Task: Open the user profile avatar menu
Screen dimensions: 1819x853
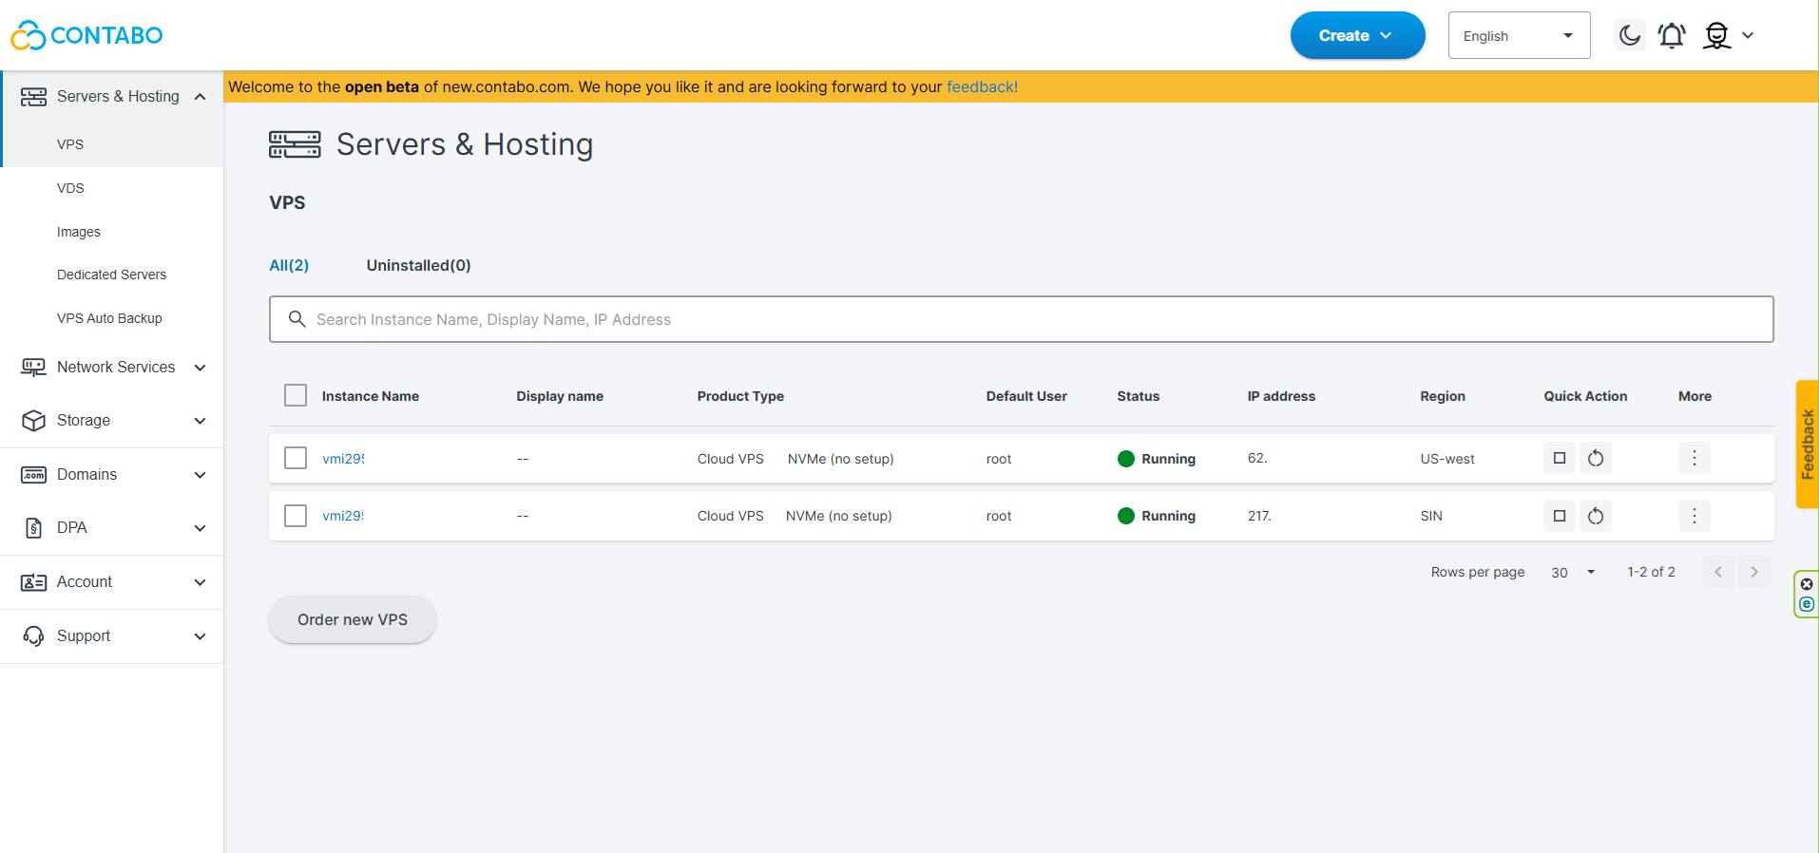Action: click(x=1729, y=35)
